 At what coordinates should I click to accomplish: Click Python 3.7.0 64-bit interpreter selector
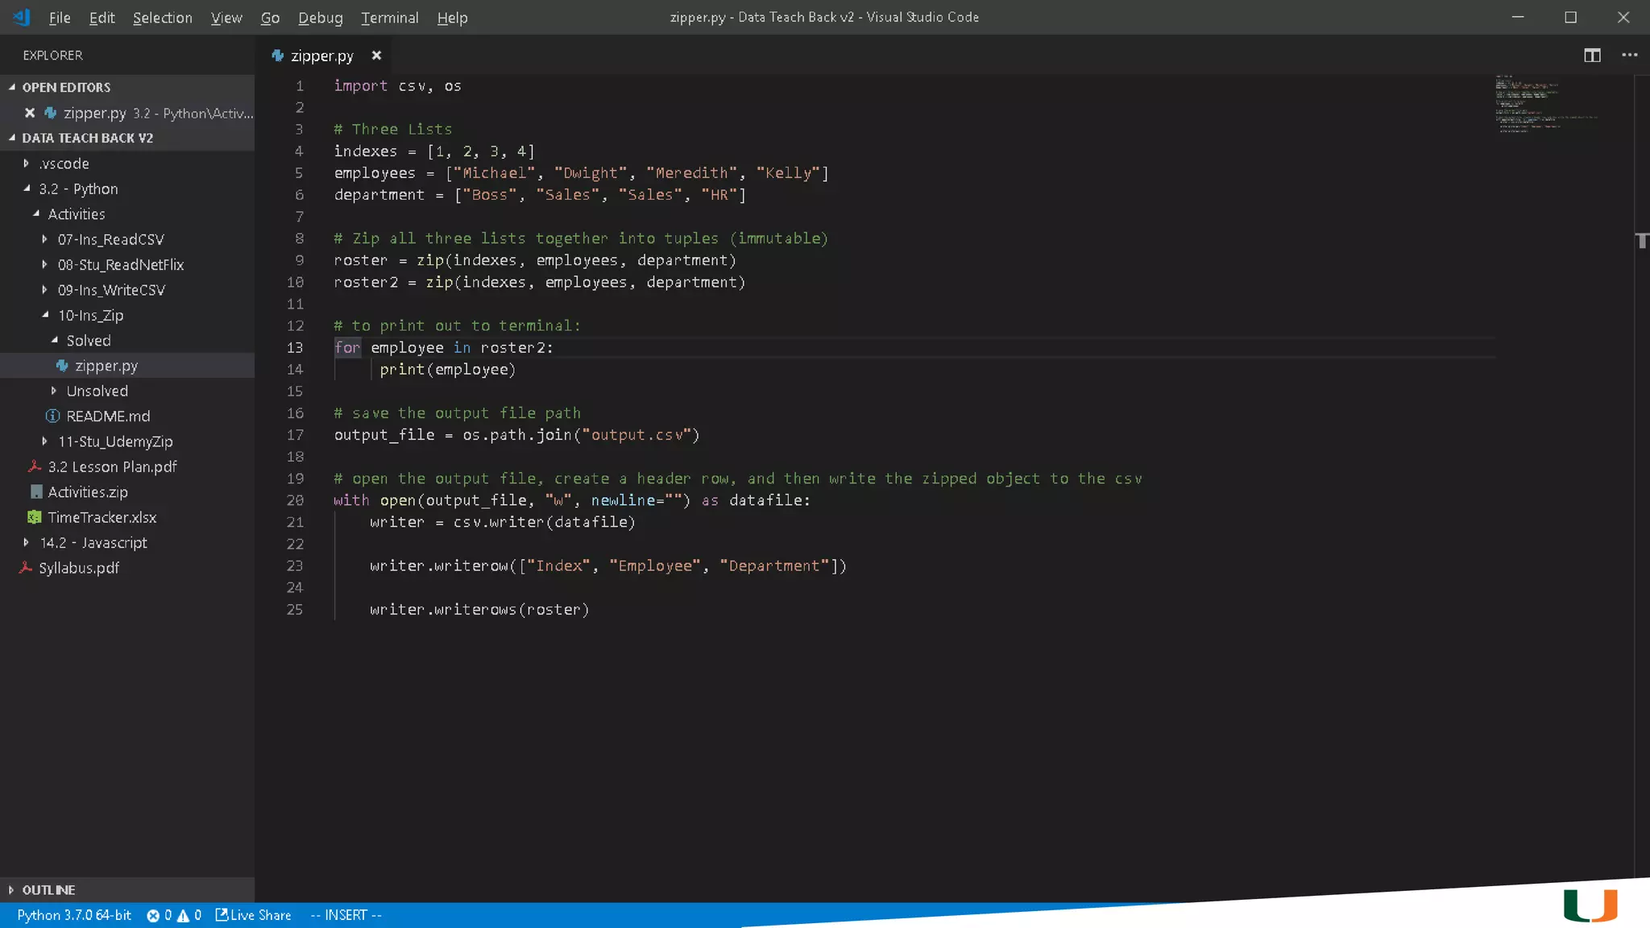tap(74, 915)
